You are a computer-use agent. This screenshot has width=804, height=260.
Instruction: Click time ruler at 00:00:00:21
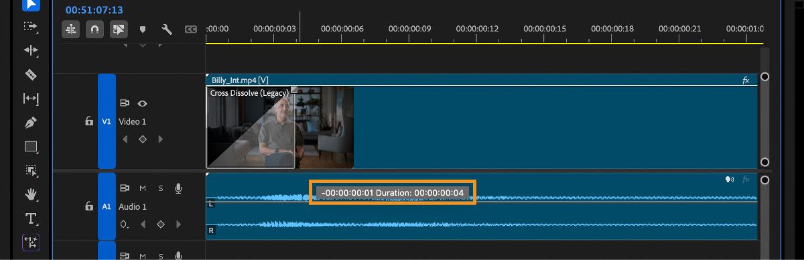[680, 29]
